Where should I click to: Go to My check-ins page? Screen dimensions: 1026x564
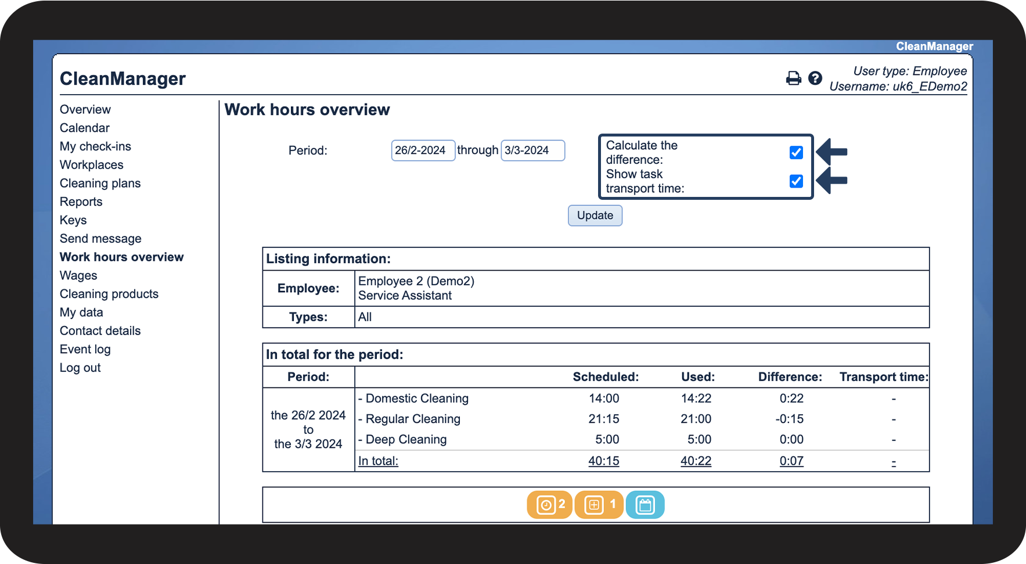[95, 146]
